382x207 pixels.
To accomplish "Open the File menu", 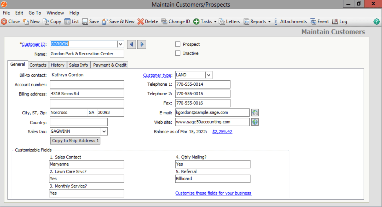I will coord(6,13).
